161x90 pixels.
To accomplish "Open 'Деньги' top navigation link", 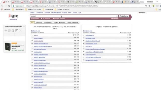I will coord(75,12).
